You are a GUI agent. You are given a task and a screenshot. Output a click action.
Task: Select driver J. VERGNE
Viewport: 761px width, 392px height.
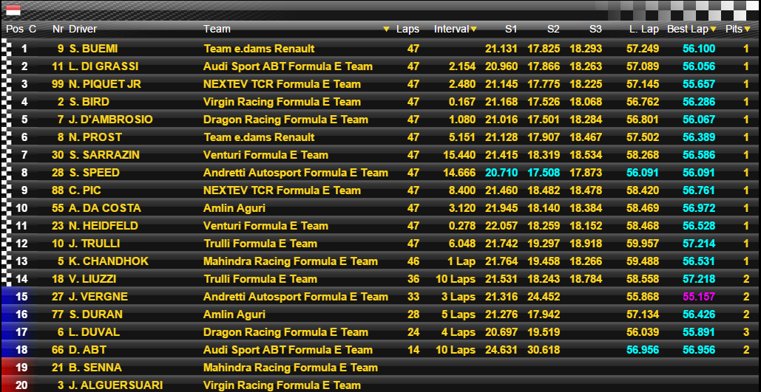pyautogui.click(x=98, y=297)
